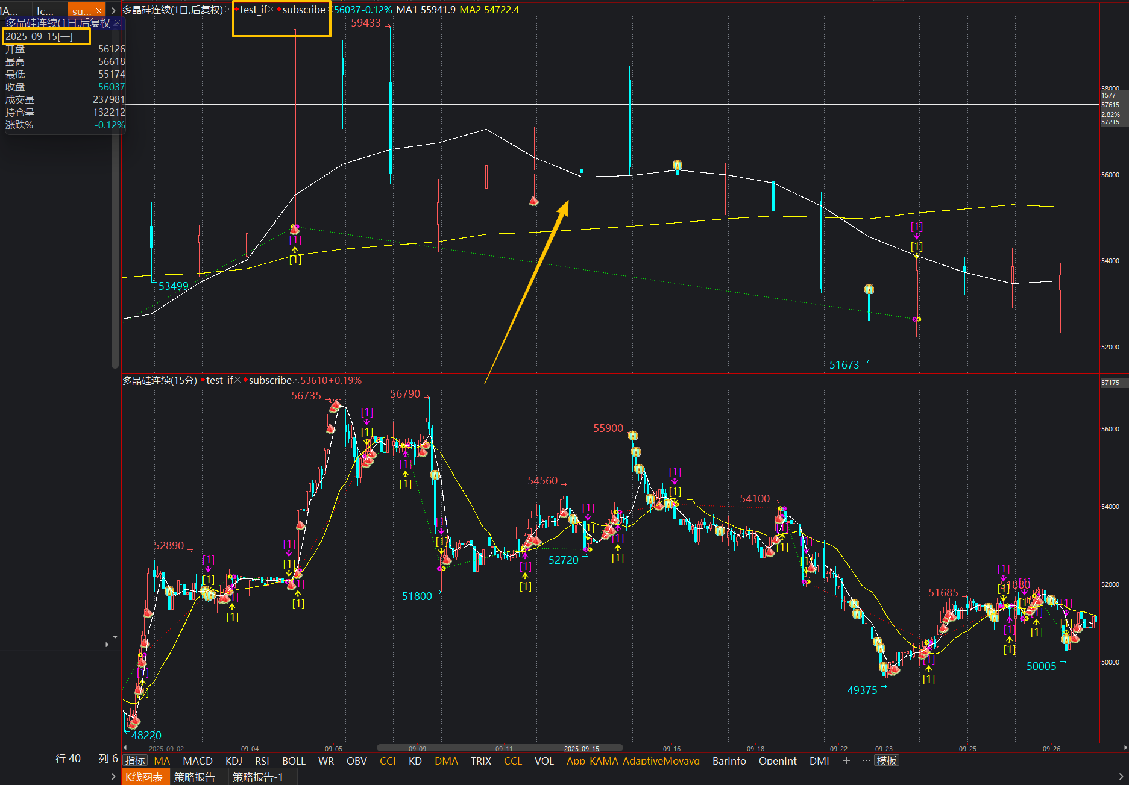The width and height of the screenshot is (1129, 785).
Task: Toggle the DMA indicator
Action: click(x=446, y=761)
